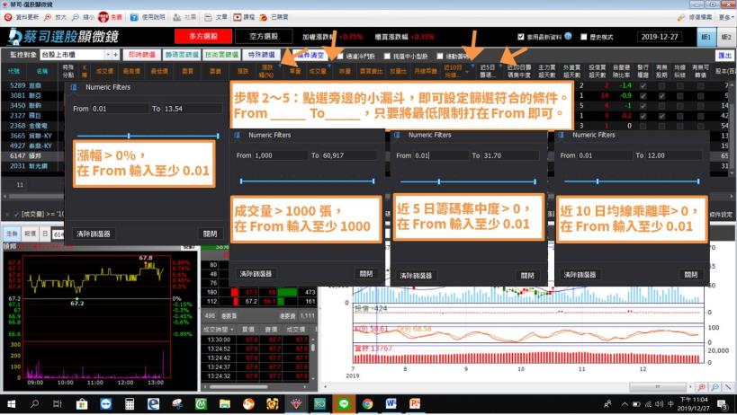
Task: Expand the 成交時間 column dropdown
Action: click(x=232, y=330)
